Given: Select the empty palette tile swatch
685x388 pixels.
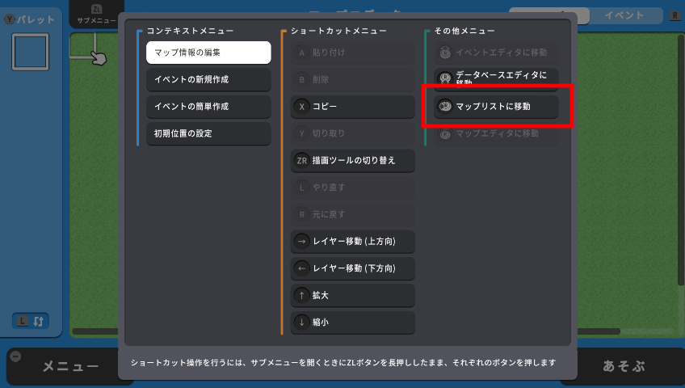Looking at the screenshot, I should click(x=30, y=52).
